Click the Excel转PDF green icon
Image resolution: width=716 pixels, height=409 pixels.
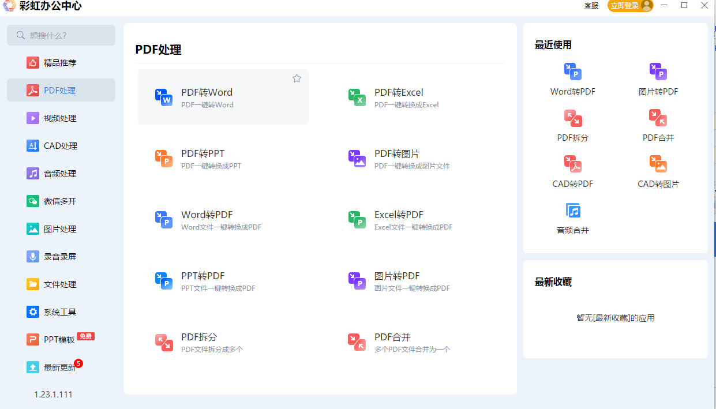[x=357, y=220]
